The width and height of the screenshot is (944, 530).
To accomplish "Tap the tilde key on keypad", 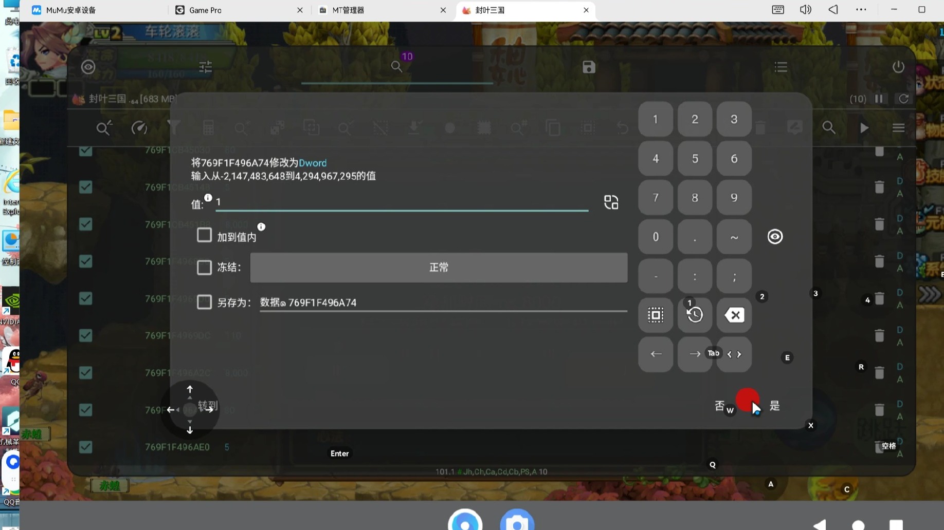I will pyautogui.click(x=734, y=237).
